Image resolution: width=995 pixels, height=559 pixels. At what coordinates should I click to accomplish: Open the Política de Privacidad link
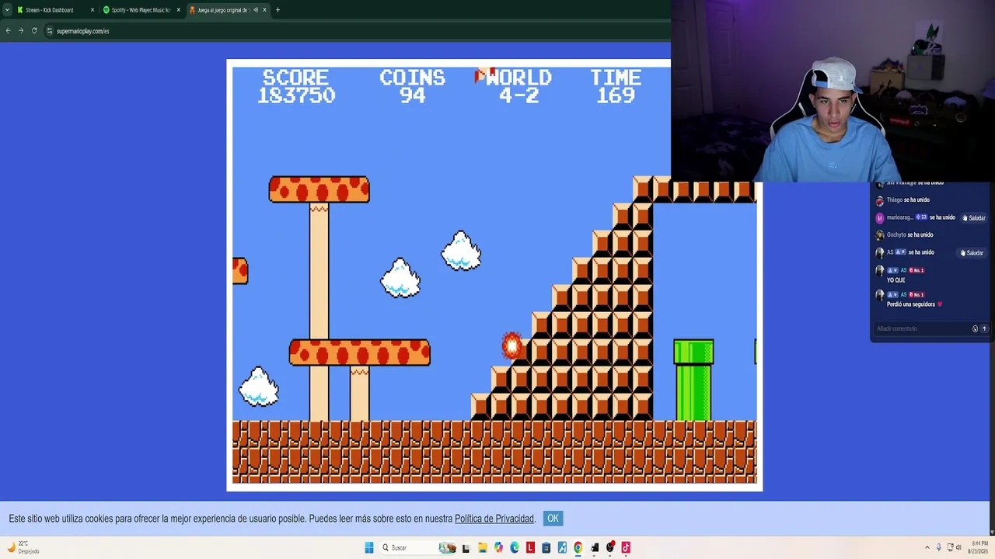click(494, 519)
